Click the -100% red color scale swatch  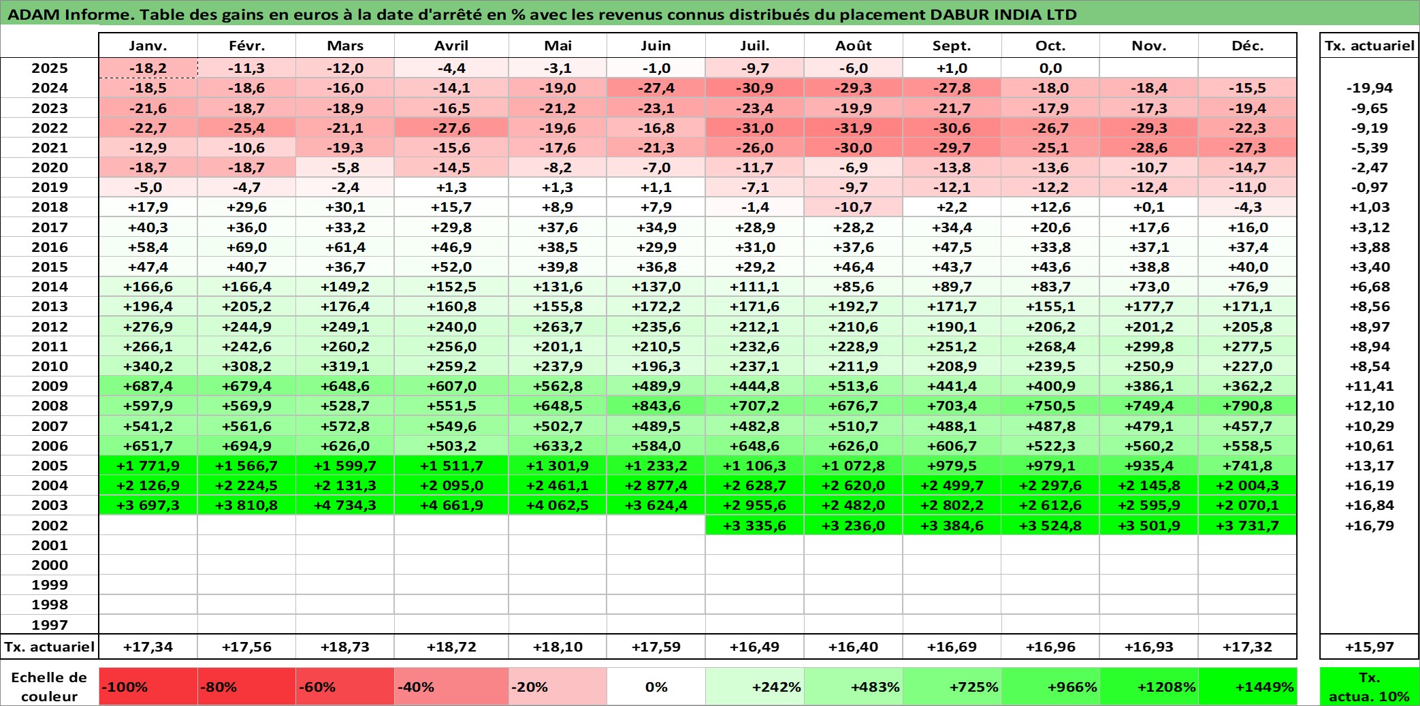[x=148, y=686]
